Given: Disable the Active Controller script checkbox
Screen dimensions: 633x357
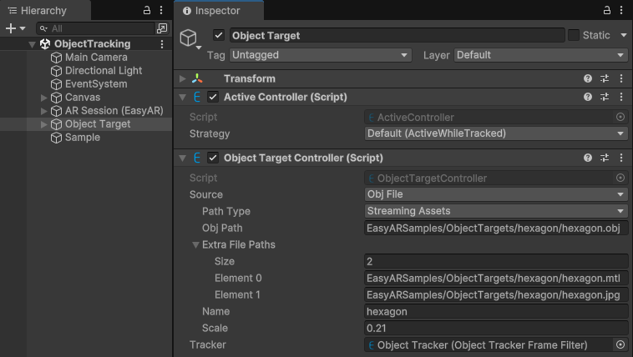Looking at the screenshot, I should point(213,98).
